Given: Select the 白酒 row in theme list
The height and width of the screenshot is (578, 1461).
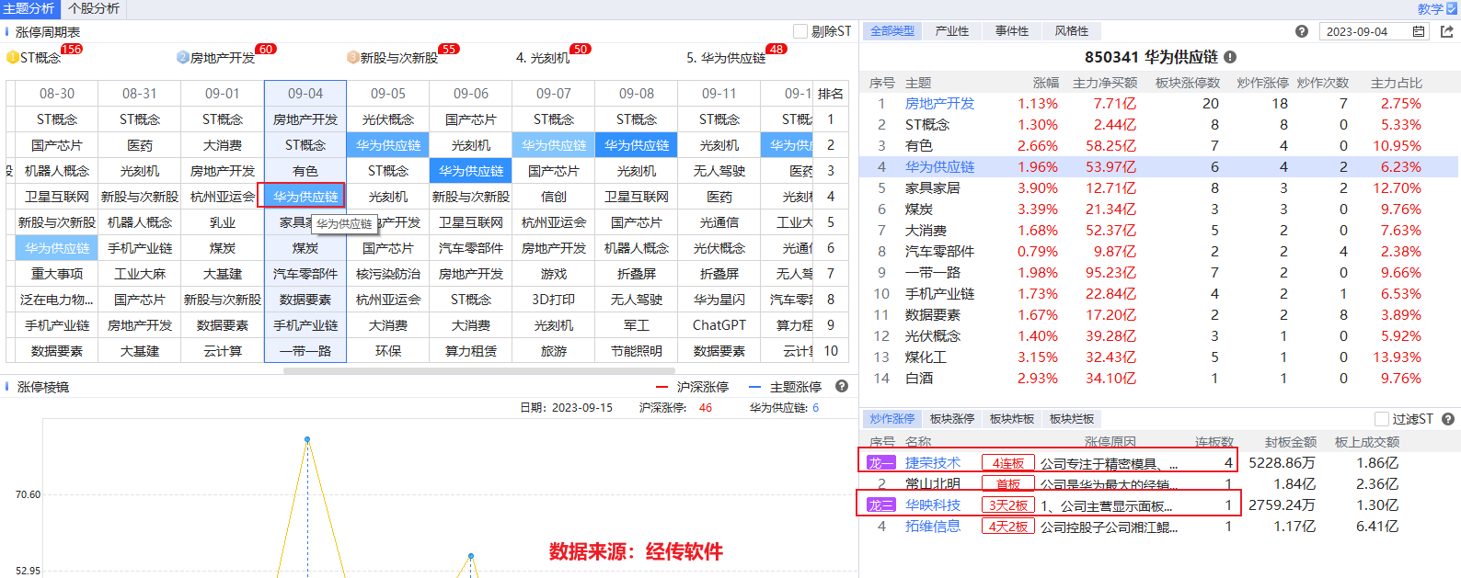Looking at the screenshot, I should click(x=1159, y=379).
